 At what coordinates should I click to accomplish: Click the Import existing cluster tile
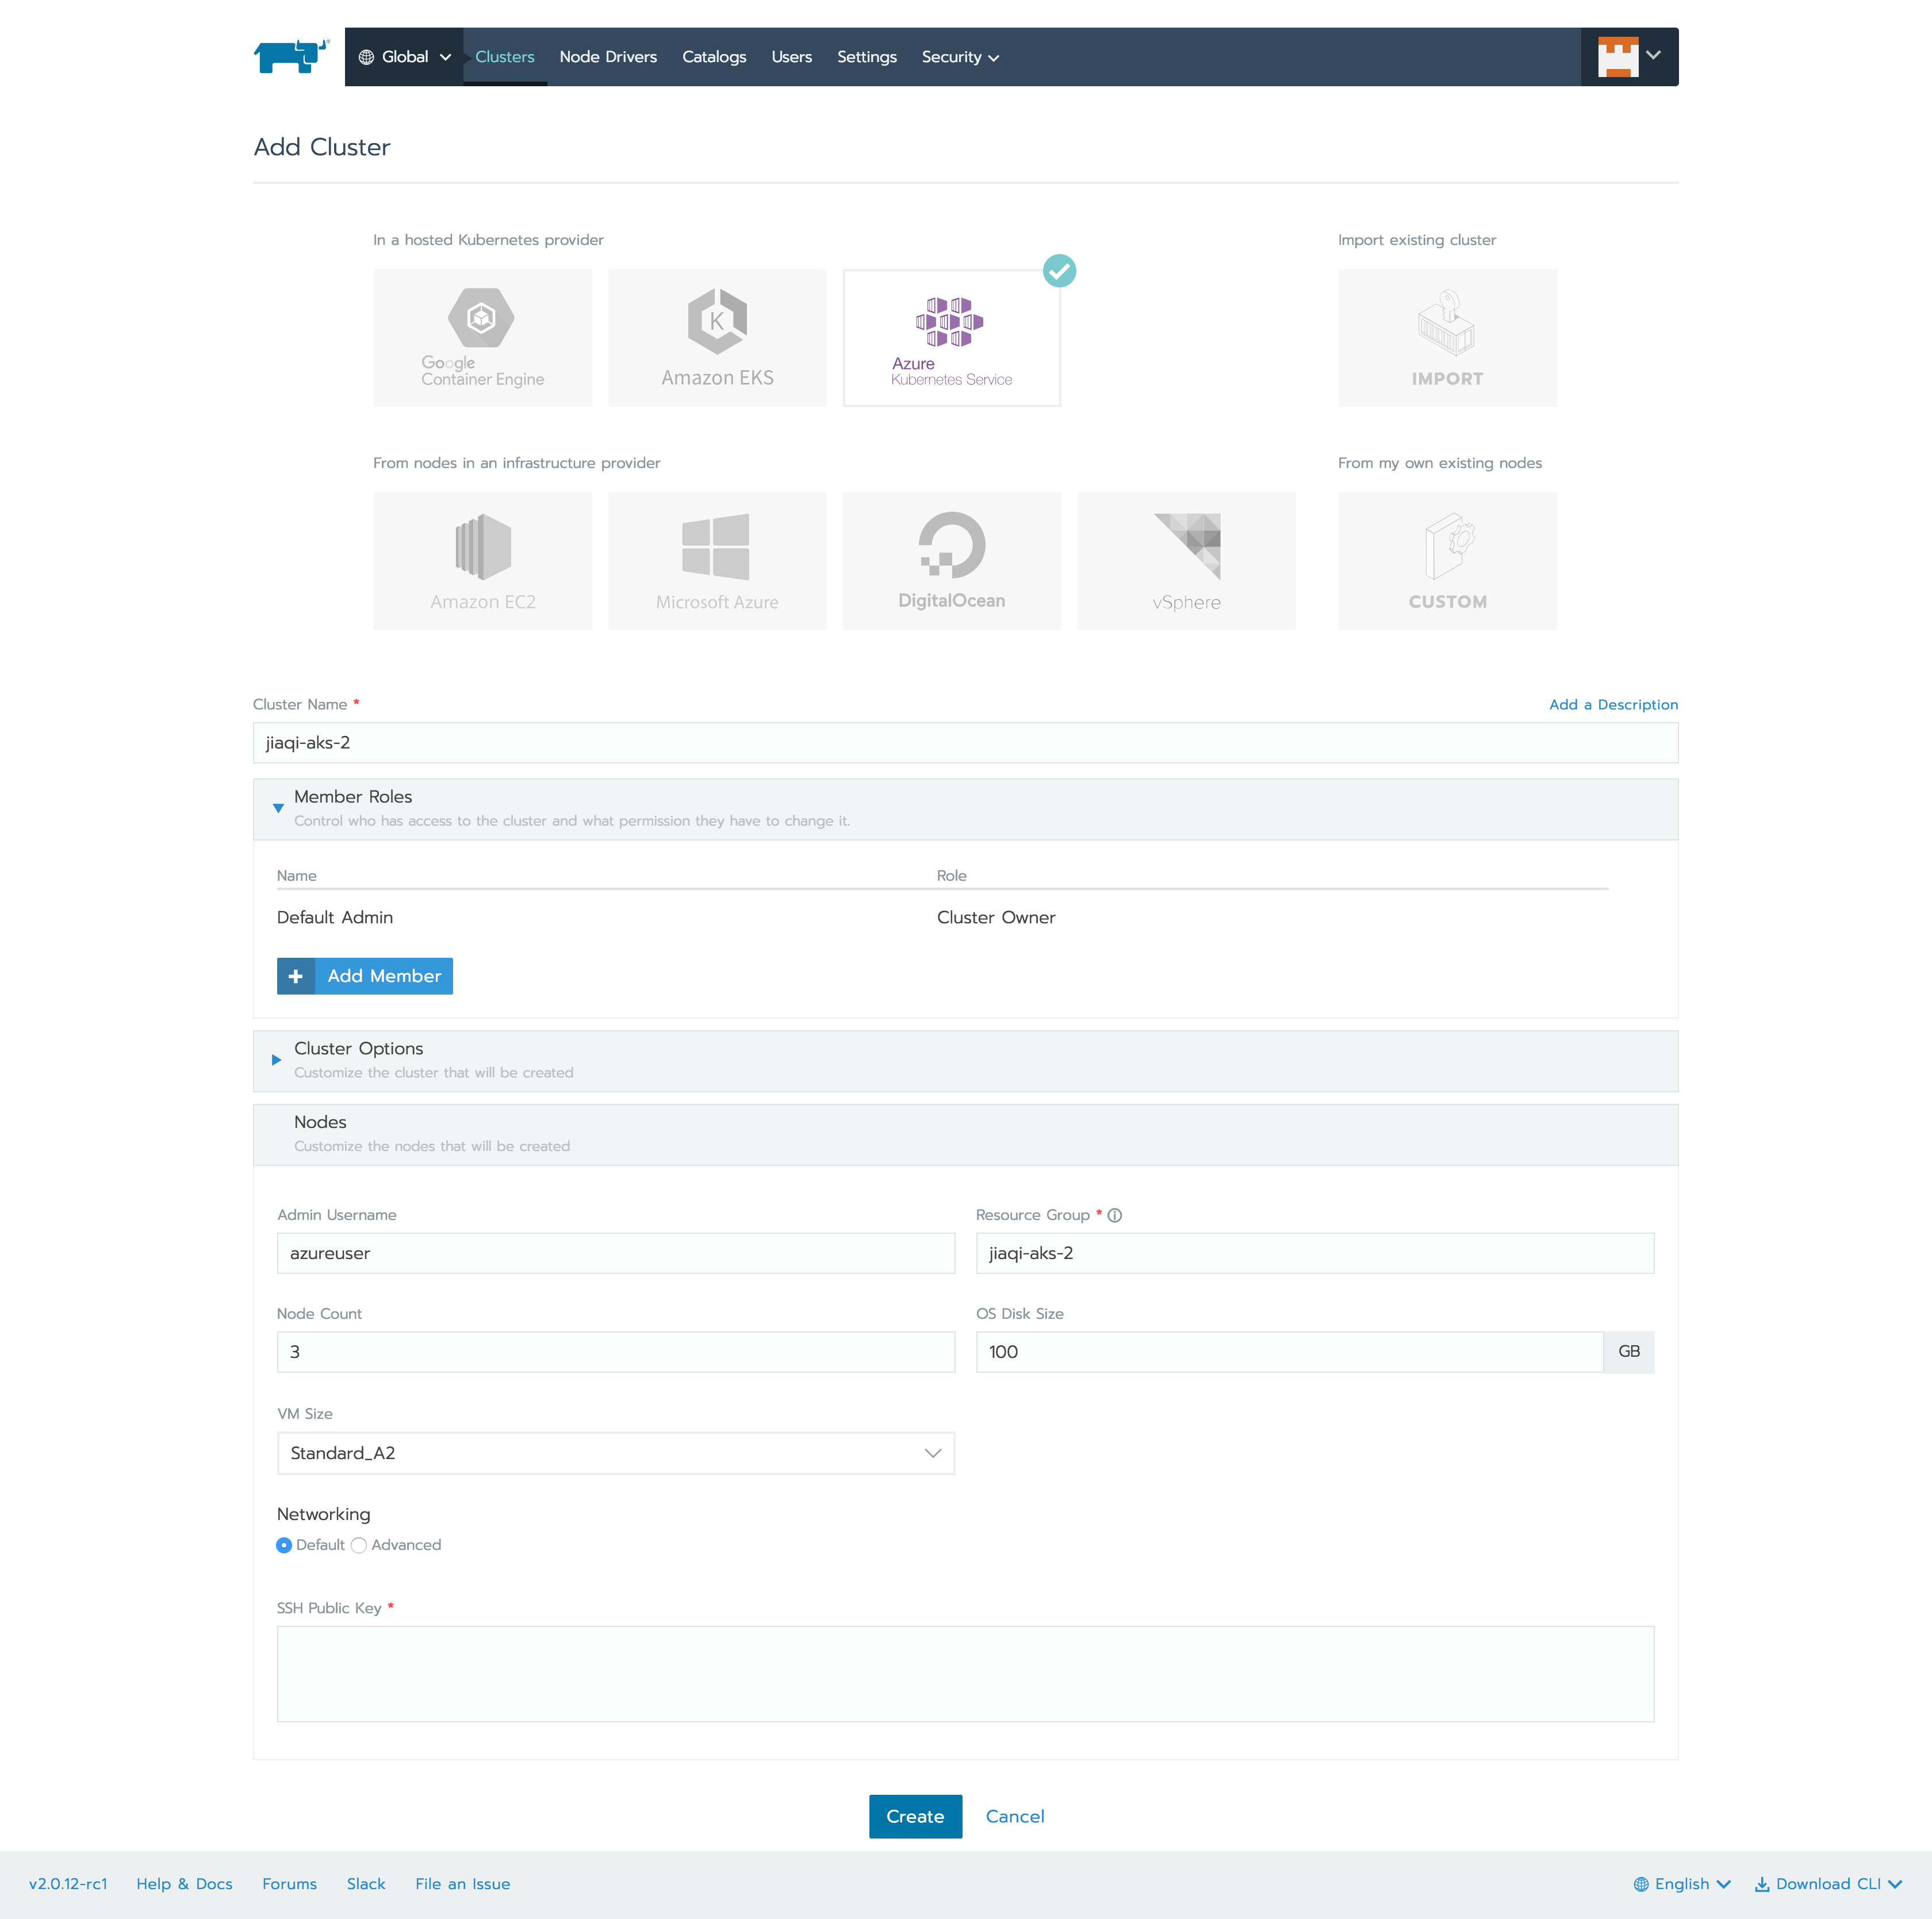[x=1446, y=338]
